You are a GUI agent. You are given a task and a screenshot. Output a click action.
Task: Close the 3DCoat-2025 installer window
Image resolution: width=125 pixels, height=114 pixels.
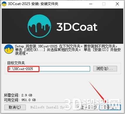point(117,4)
